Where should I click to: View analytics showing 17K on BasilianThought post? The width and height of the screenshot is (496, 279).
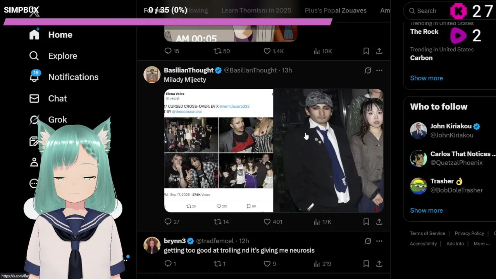322,222
